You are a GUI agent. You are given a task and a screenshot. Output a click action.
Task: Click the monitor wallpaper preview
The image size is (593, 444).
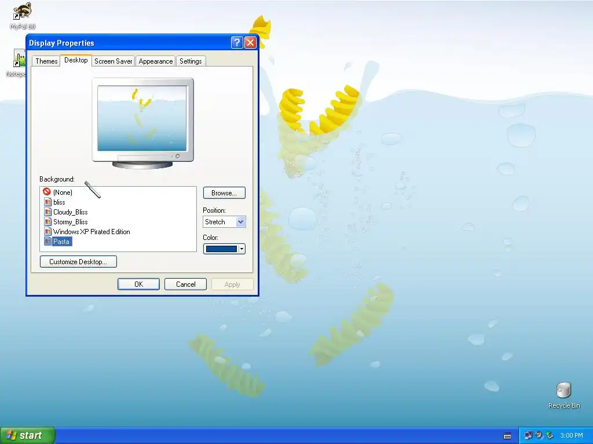point(142,119)
